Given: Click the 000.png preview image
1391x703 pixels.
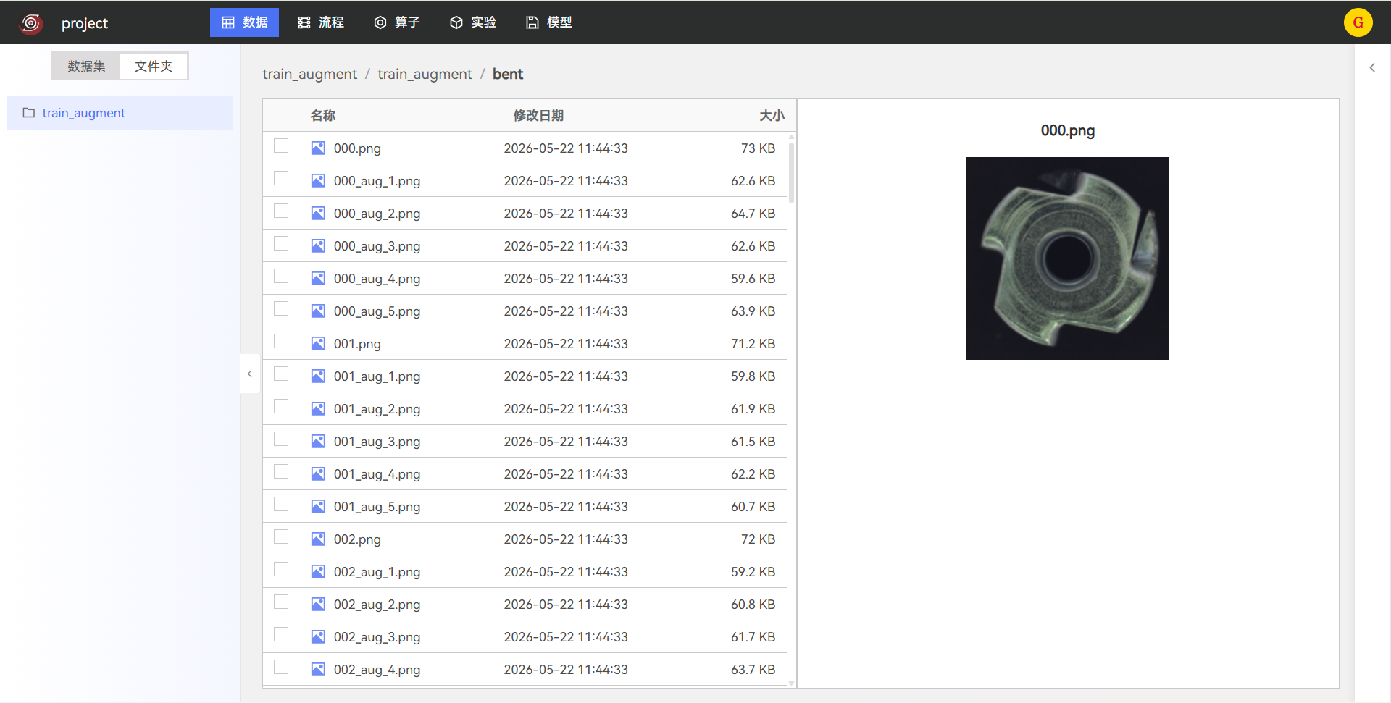Looking at the screenshot, I should point(1067,258).
